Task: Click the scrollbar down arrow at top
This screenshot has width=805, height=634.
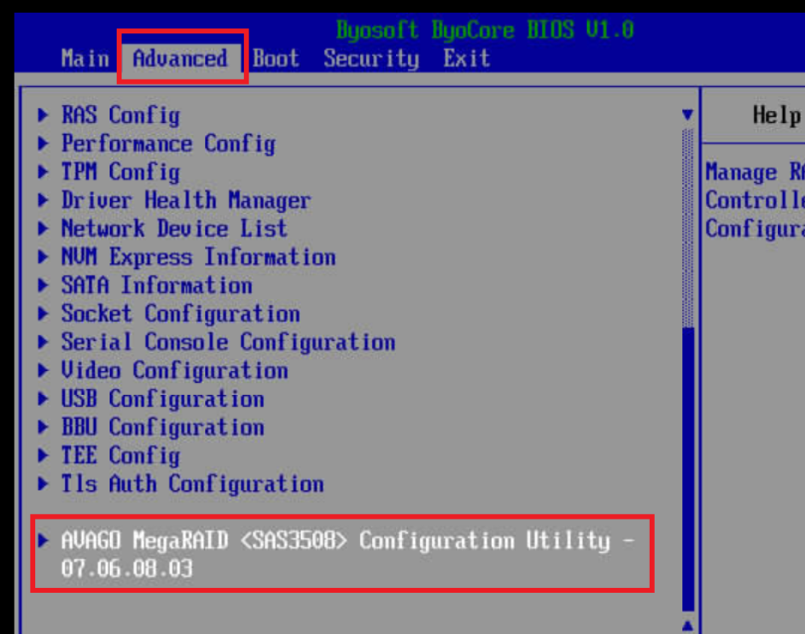Action: (687, 114)
